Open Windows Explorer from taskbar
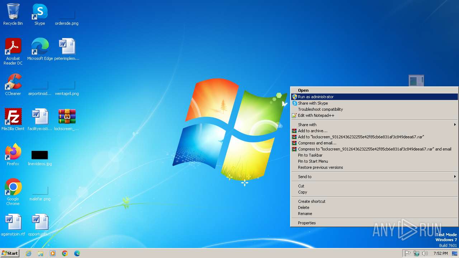The image size is (459, 258). [41, 253]
